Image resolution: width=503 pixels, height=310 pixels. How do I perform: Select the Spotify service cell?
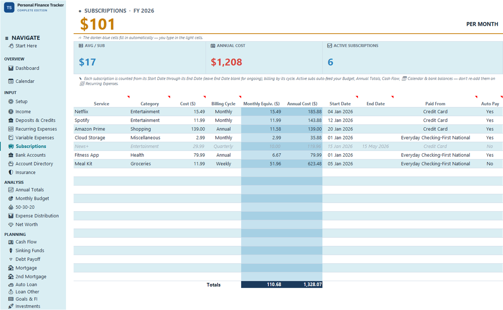click(x=102, y=121)
